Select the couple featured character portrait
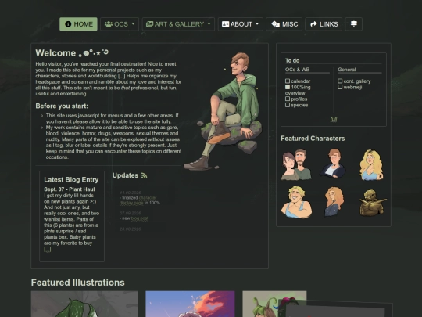422x317 pixels. click(296, 164)
